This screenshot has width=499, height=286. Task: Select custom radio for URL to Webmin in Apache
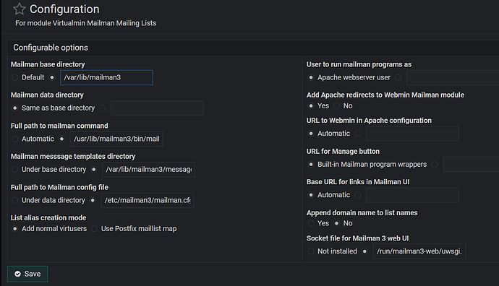(x=358, y=134)
